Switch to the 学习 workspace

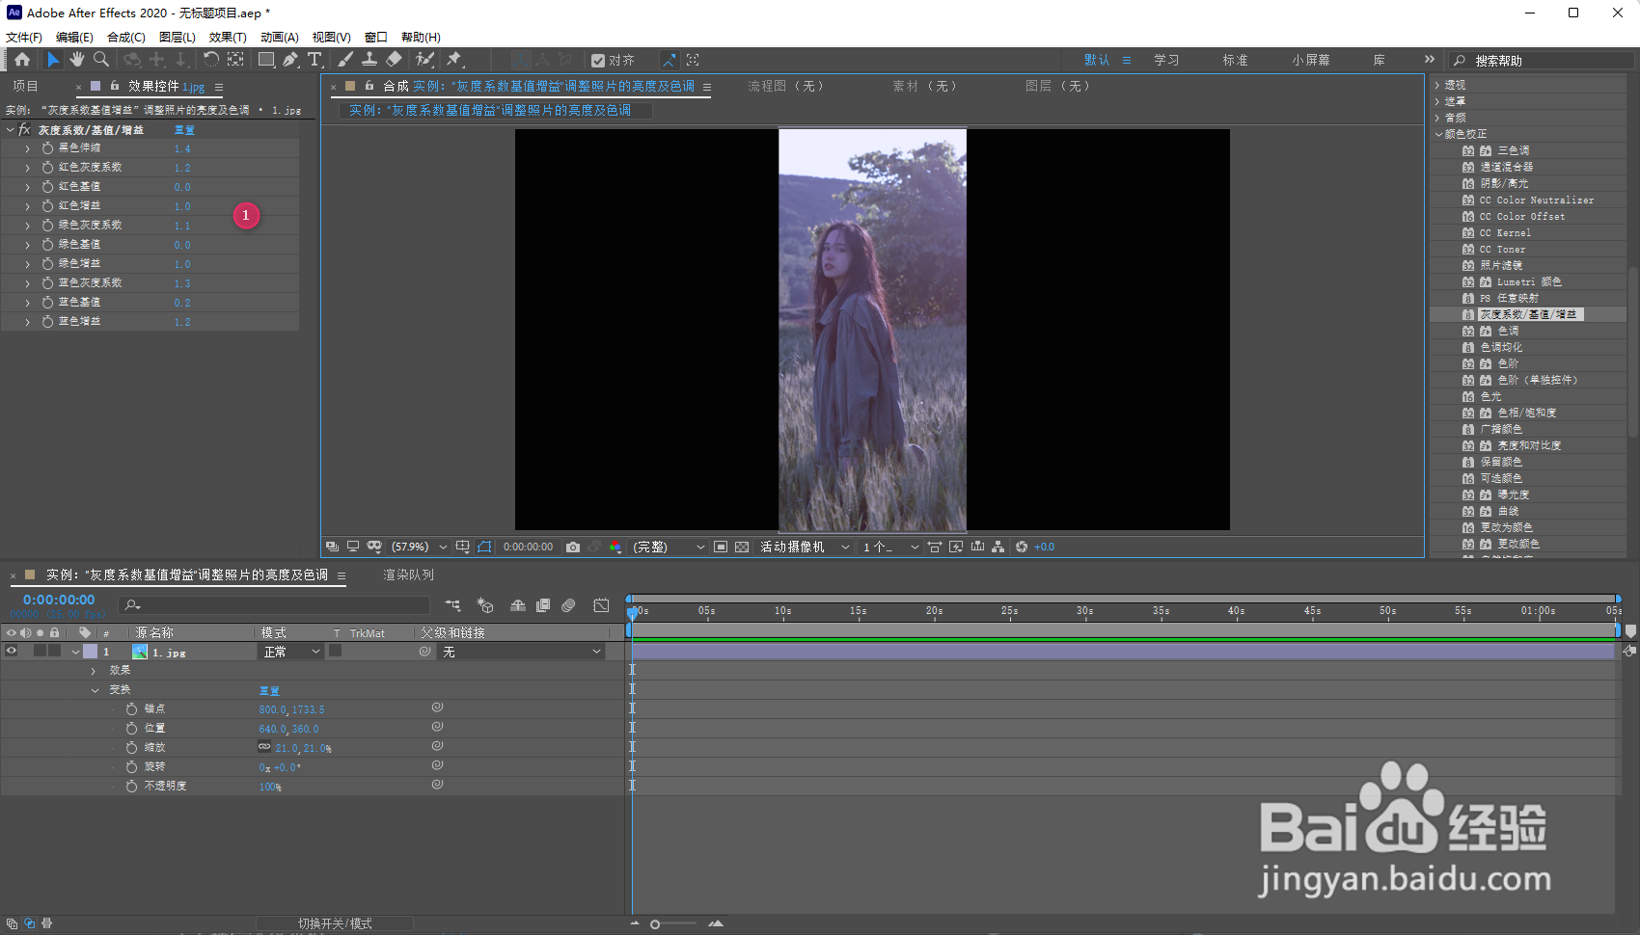[x=1166, y=60]
